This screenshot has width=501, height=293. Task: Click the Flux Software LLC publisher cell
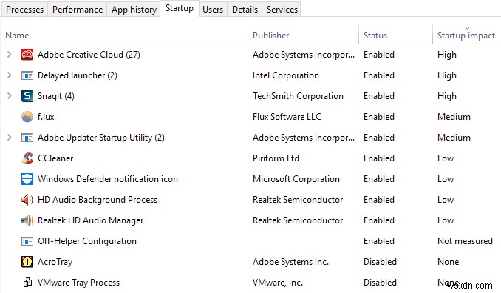[287, 117]
